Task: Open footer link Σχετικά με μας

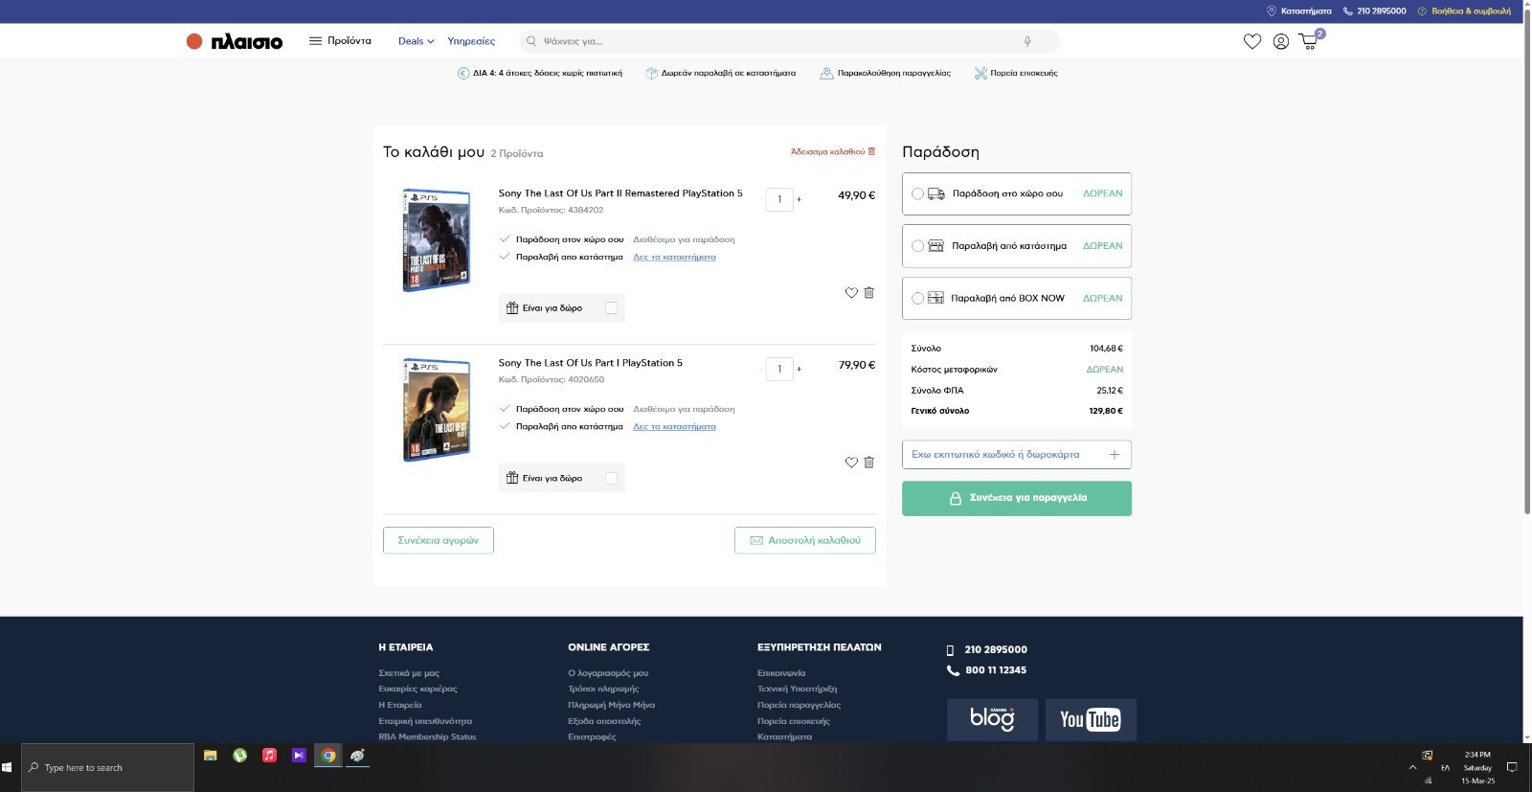Action: pos(409,673)
